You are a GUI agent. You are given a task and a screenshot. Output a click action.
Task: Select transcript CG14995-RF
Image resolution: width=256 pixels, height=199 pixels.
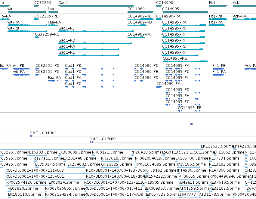click(184, 37)
